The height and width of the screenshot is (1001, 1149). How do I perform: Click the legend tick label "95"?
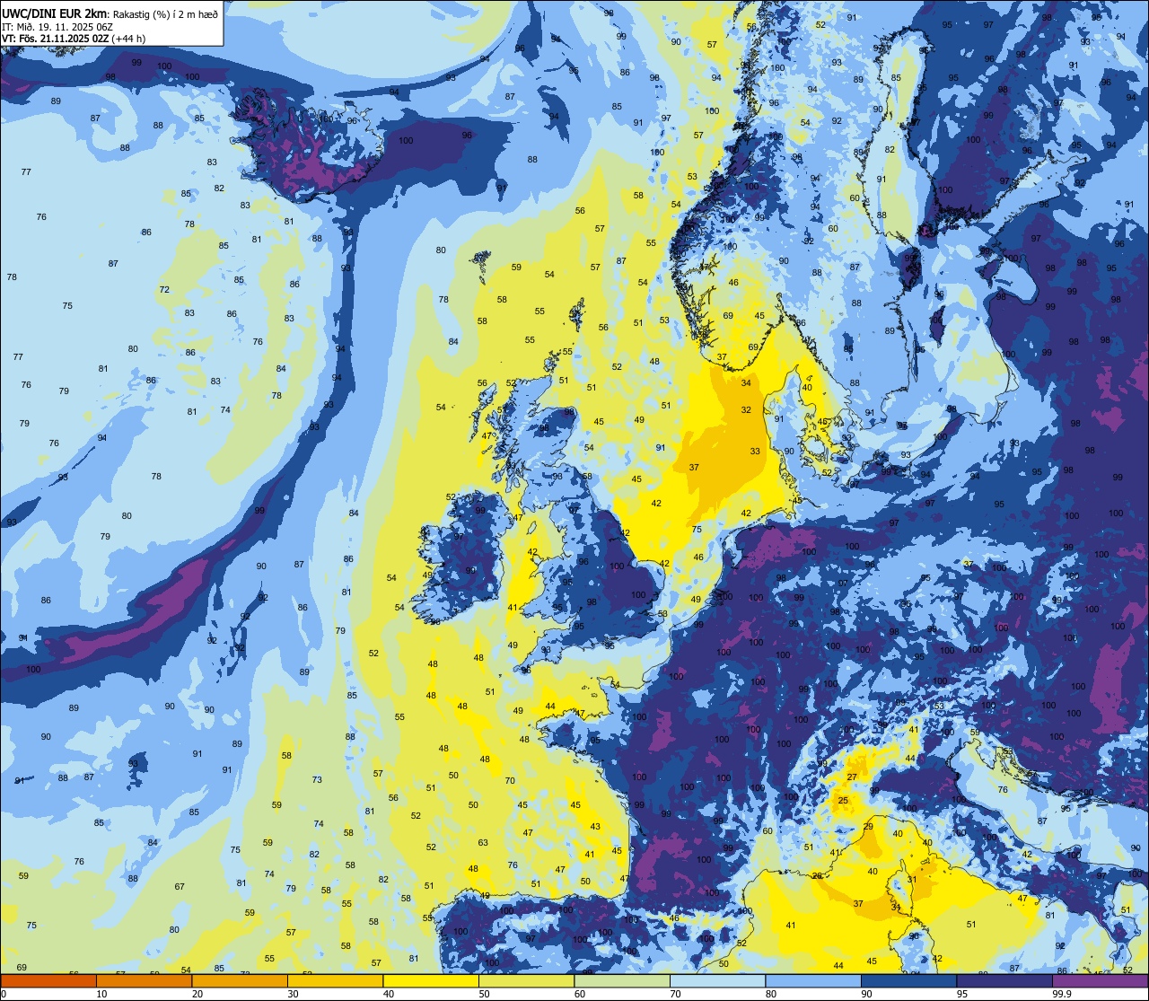[x=962, y=994]
